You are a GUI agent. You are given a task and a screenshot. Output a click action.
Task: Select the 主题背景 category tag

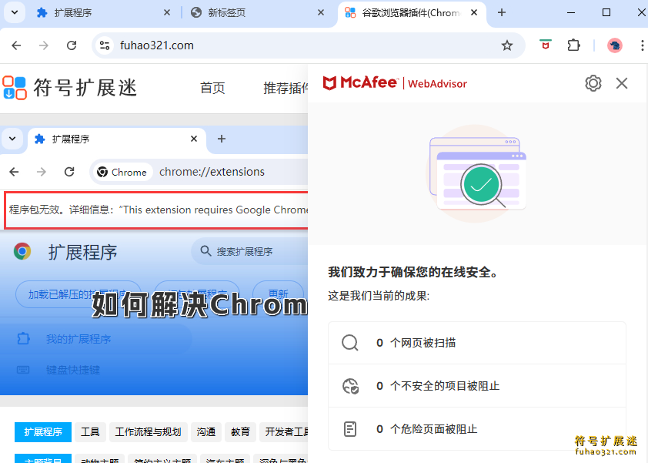43,459
